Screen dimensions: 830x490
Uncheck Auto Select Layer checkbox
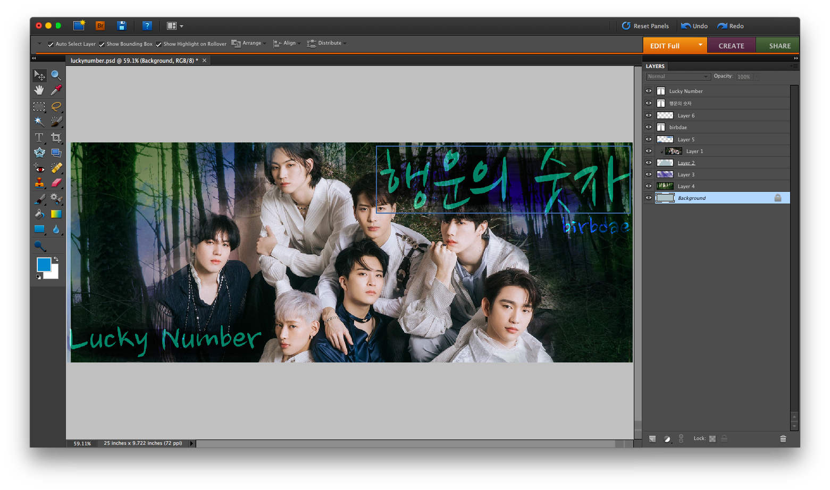pos(51,44)
